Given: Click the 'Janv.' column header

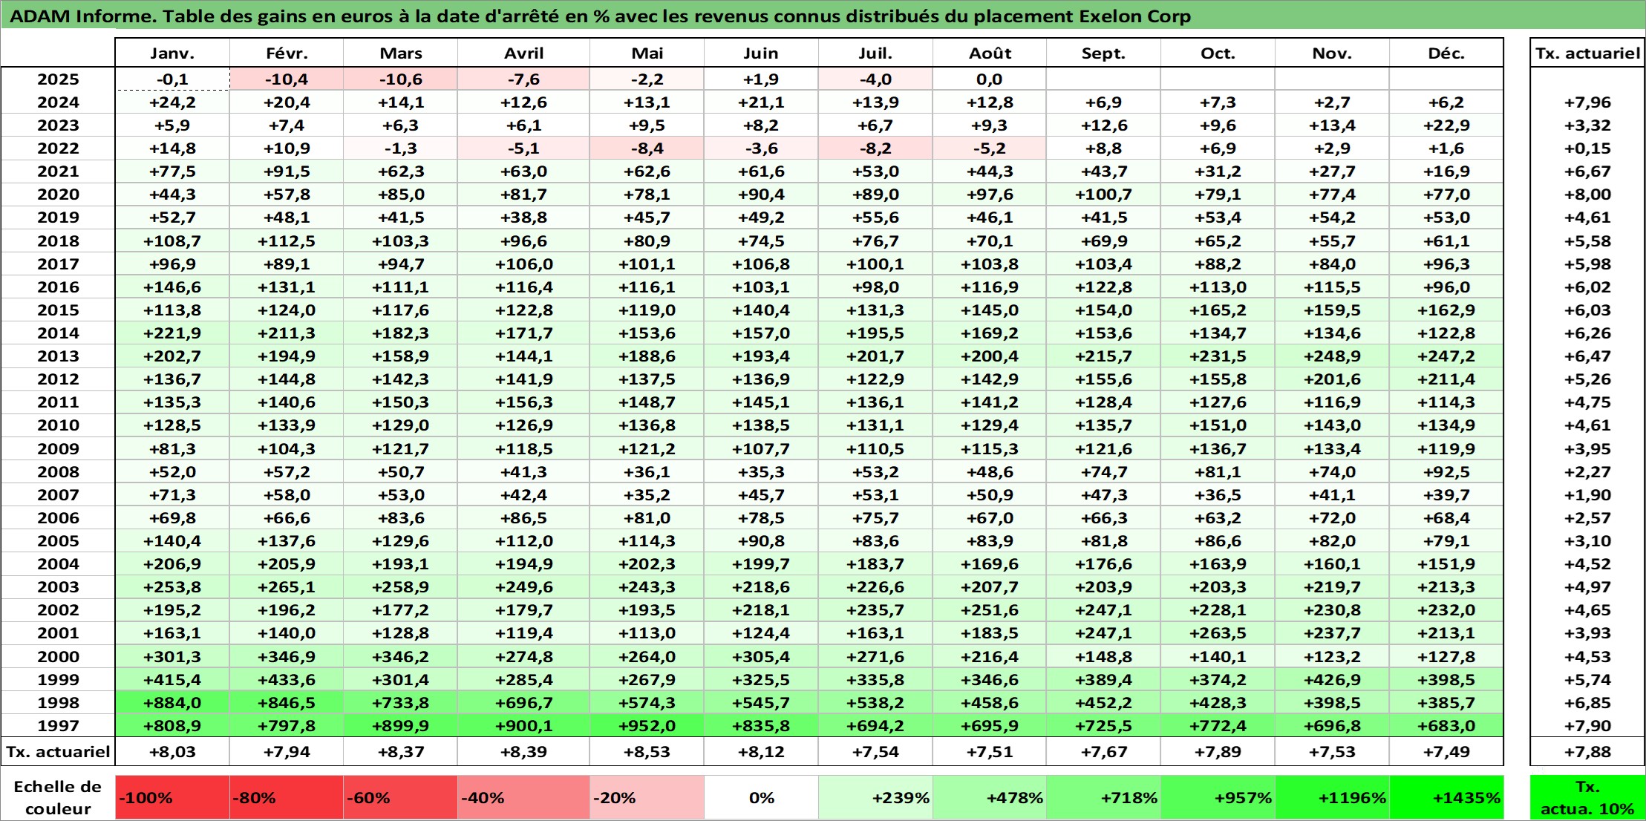Looking at the screenshot, I should [x=172, y=53].
